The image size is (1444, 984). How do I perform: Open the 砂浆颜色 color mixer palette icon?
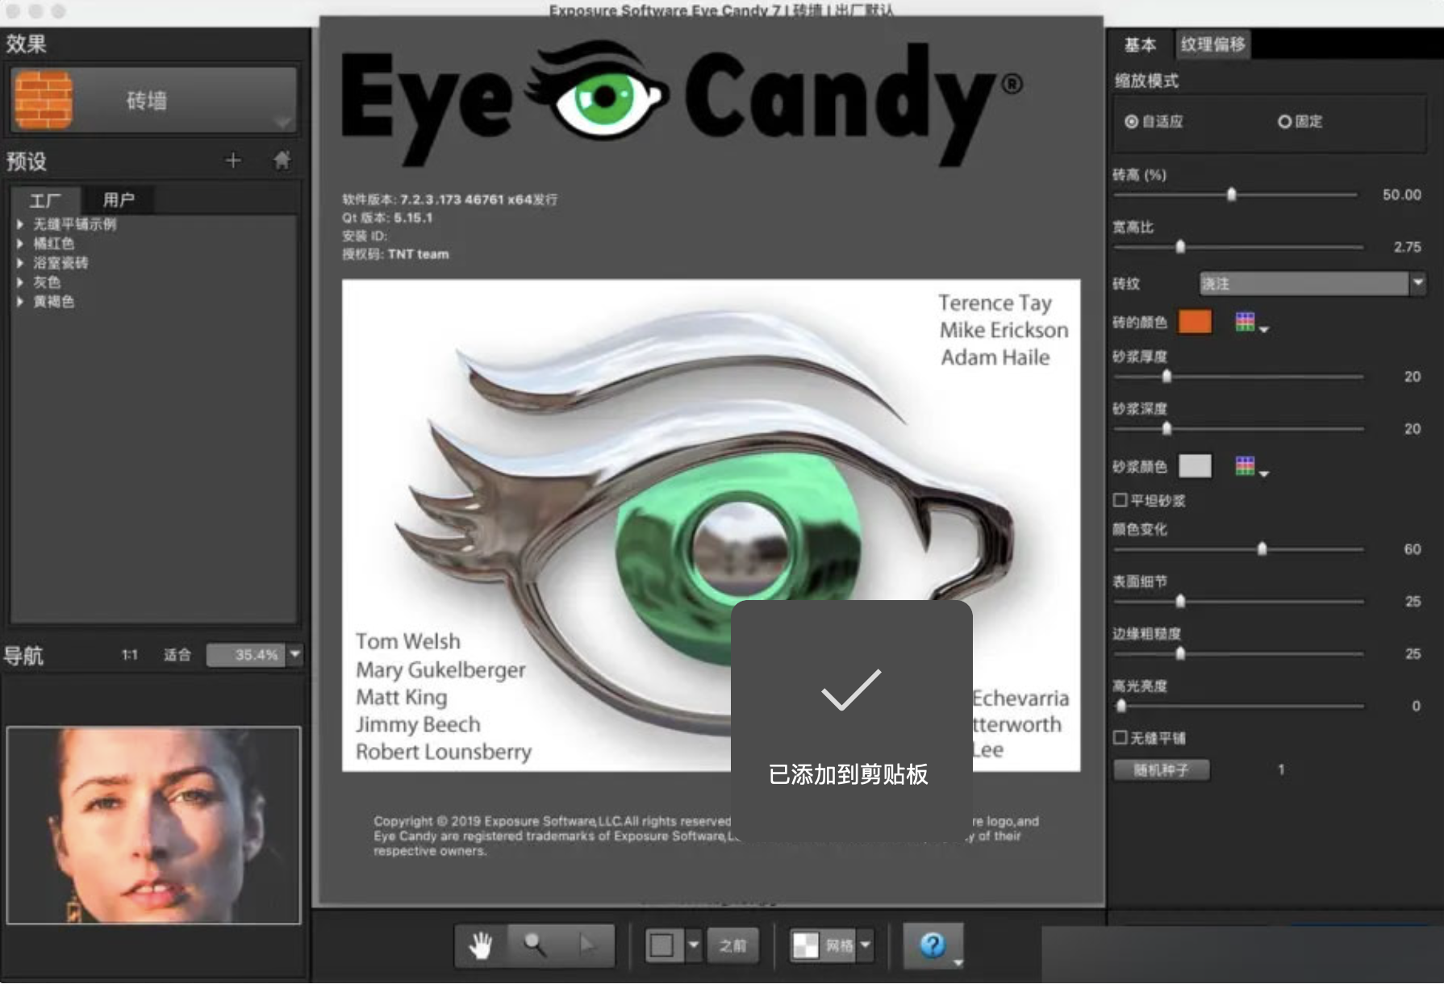(x=1245, y=466)
